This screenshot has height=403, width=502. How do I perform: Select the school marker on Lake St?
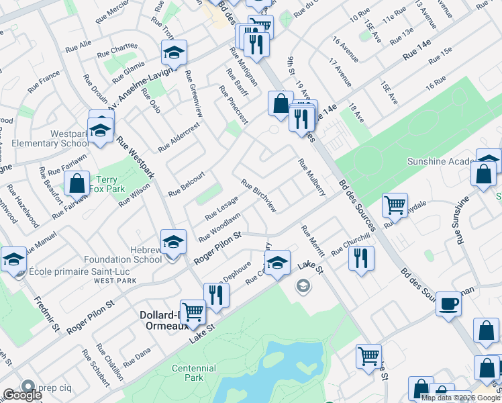click(x=278, y=263)
